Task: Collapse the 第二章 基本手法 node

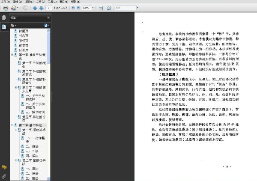Action: (x=12, y=125)
